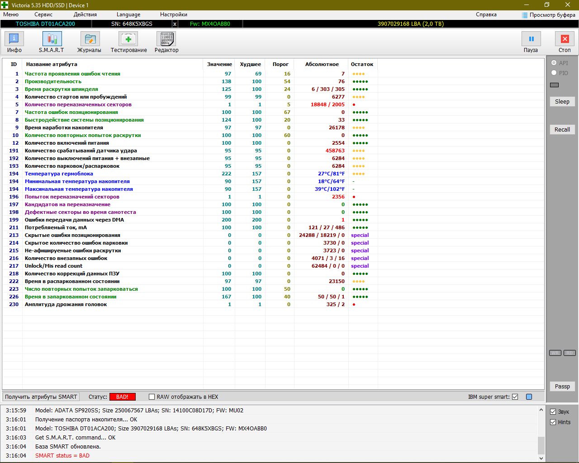Image resolution: width=579 pixels, height=463 pixels.
Task: Click the log scrollbar up arrow
Action: (x=541, y=410)
